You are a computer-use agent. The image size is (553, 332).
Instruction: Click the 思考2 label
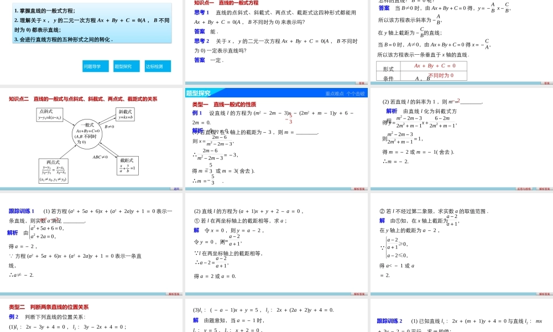click(x=201, y=41)
